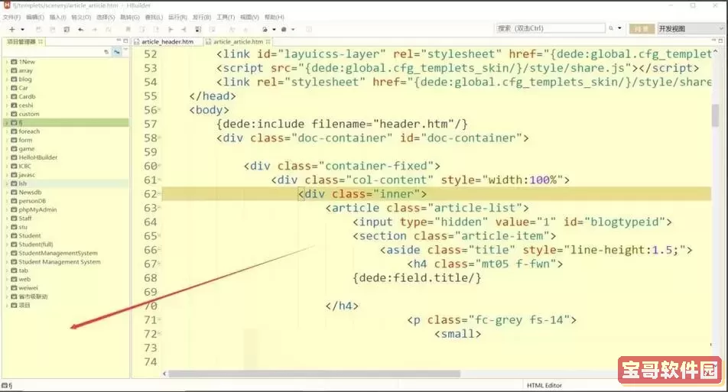Click the magnifier search icon
Image resolution: width=728 pixels, height=392 pixels.
point(611,28)
